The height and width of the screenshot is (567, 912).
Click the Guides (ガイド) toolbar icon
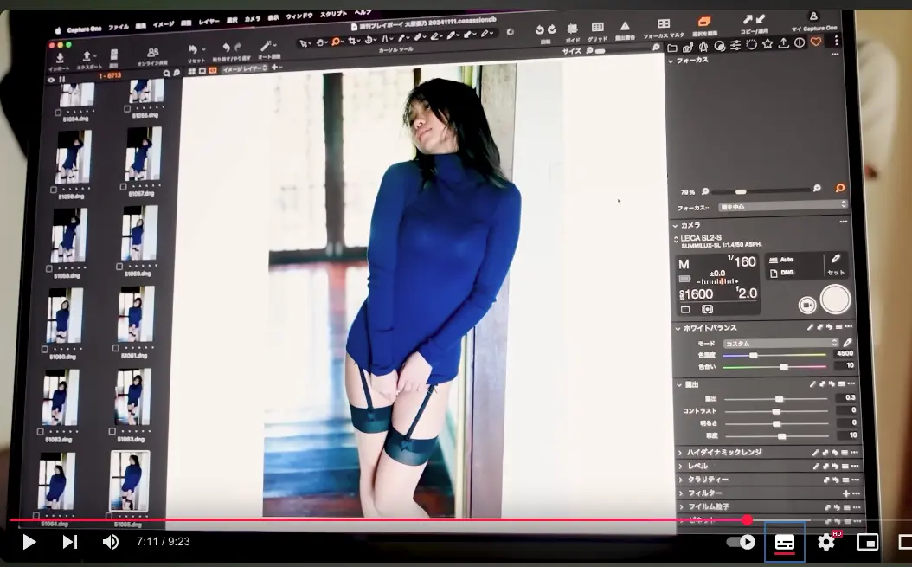coord(572,29)
